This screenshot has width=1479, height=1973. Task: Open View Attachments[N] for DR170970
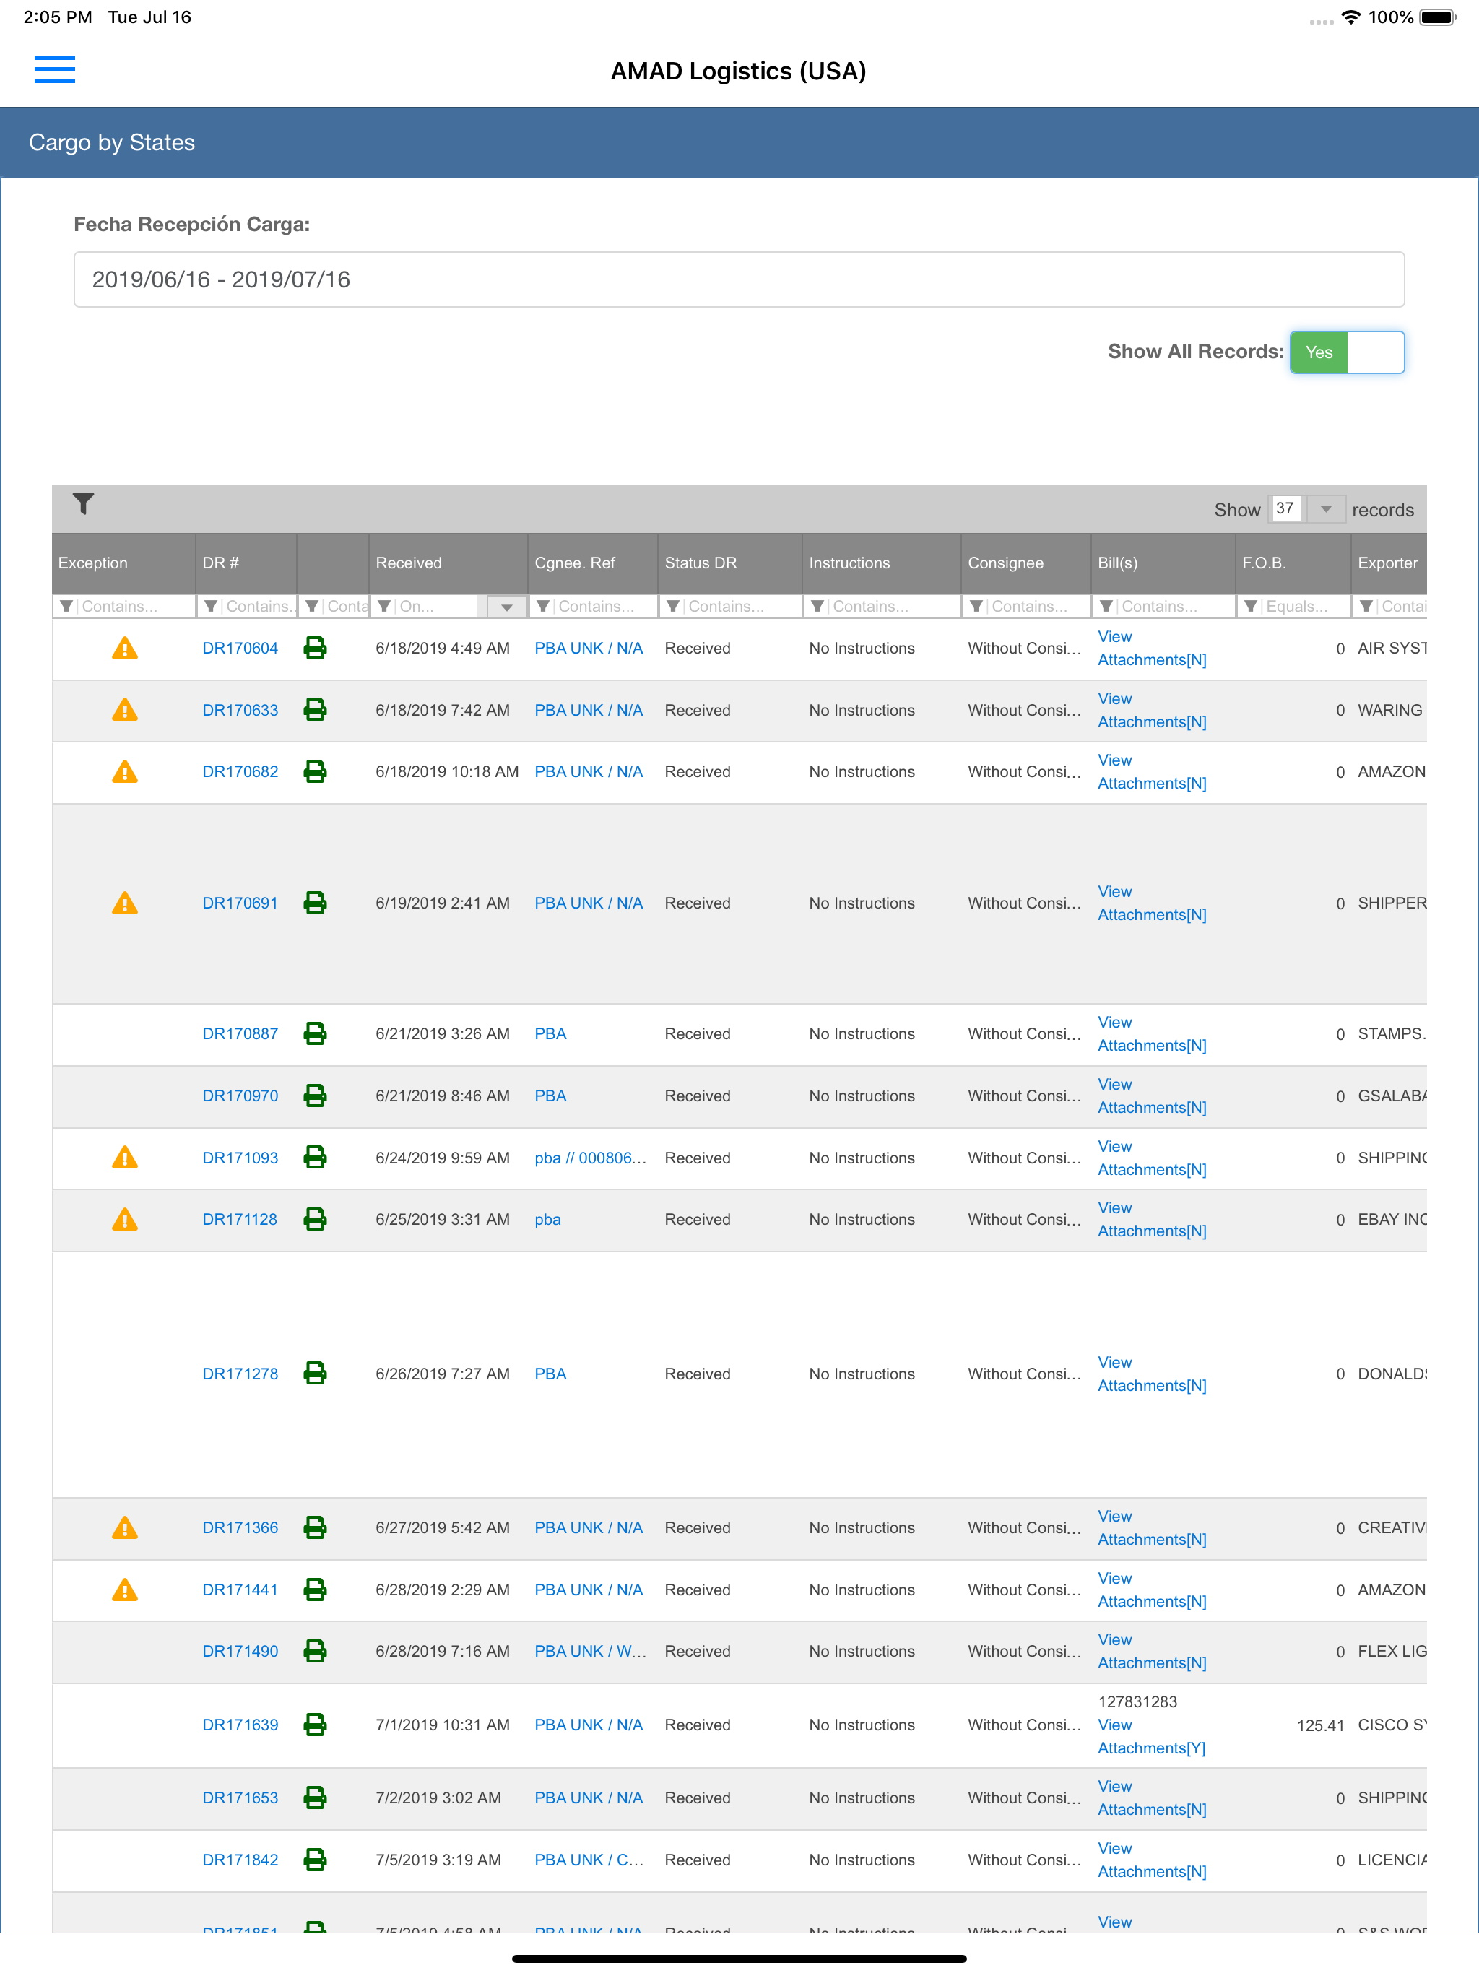pos(1152,1096)
